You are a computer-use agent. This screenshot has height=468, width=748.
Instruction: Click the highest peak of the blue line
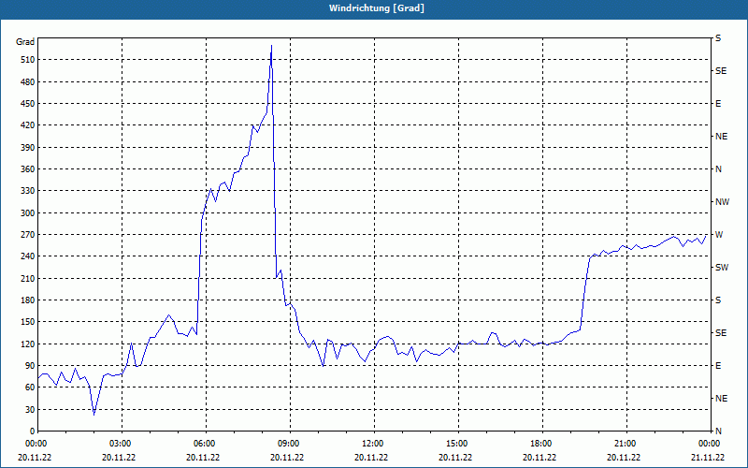271,46
